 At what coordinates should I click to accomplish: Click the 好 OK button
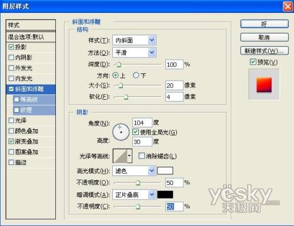pos(265,24)
